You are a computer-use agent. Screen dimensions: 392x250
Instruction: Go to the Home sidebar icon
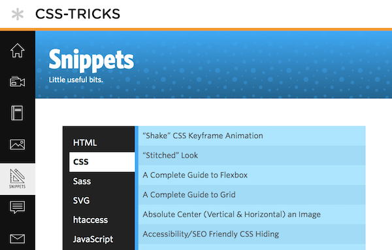(18, 50)
